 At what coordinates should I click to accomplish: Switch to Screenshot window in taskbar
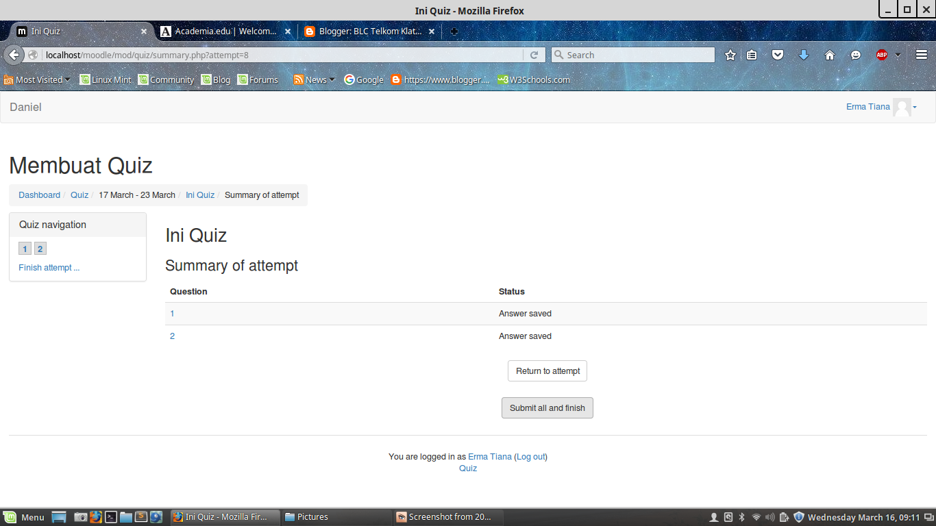coord(448,517)
